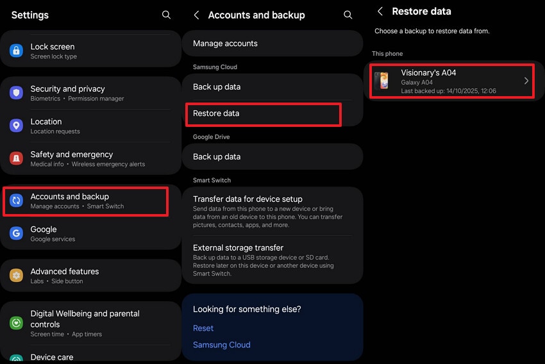
Task: Open Digital Wellbeing and parental controls
Action: (x=90, y=323)
